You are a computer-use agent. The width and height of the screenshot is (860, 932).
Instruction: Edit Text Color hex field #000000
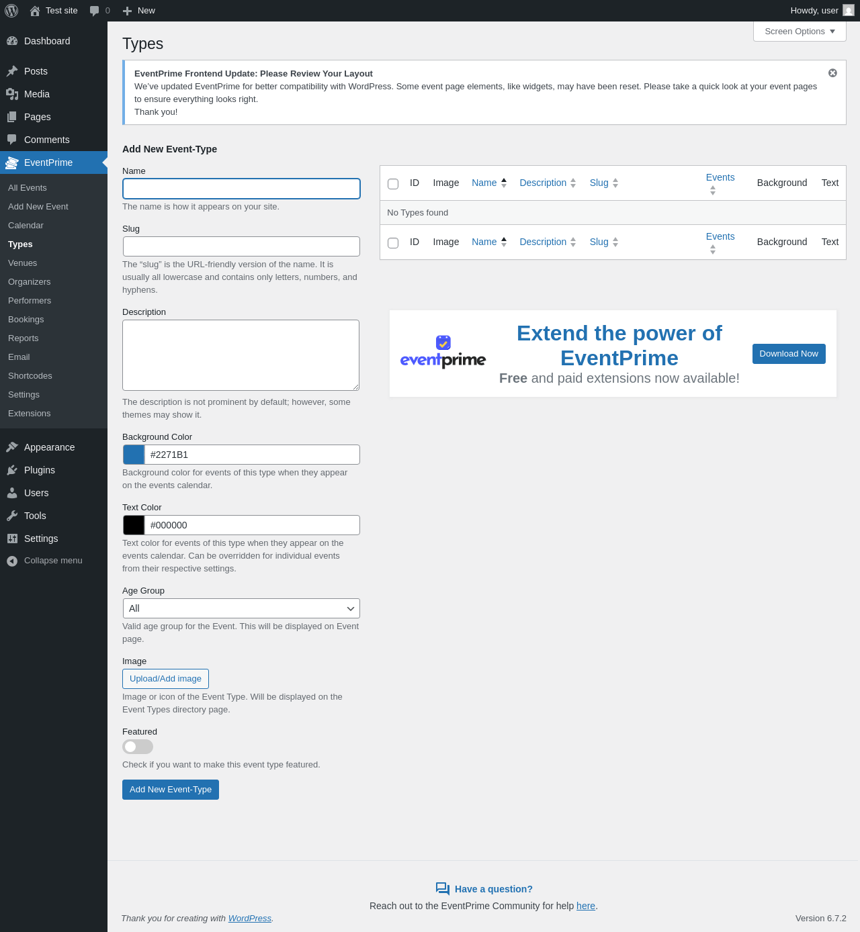[252, 525]
